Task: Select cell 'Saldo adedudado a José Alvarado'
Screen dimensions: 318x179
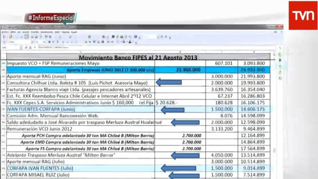Action: coord(80,122)
